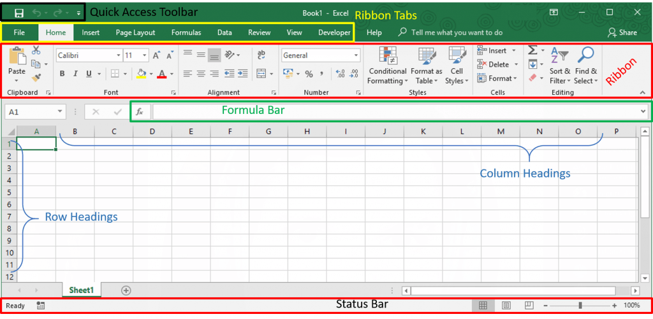This screenshot has width=653, height=319.
Task: Click the Cut scissors icon
Action: [x=36, y=50]
